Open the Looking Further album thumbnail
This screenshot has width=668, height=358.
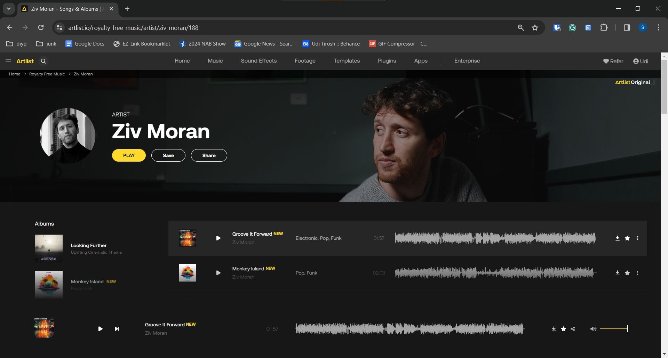(x=49, y=249)
